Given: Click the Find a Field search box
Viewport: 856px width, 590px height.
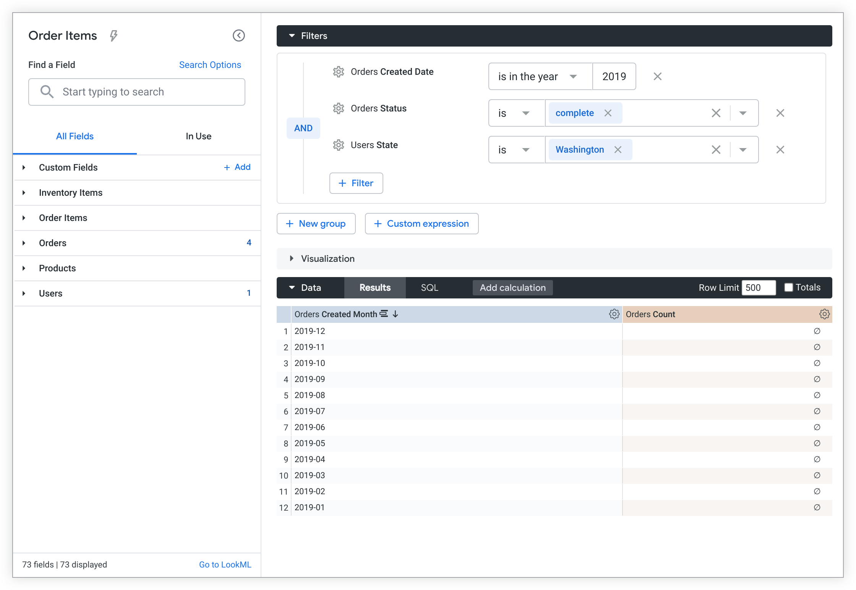Looking at the screenshot, I should point(137,92).
